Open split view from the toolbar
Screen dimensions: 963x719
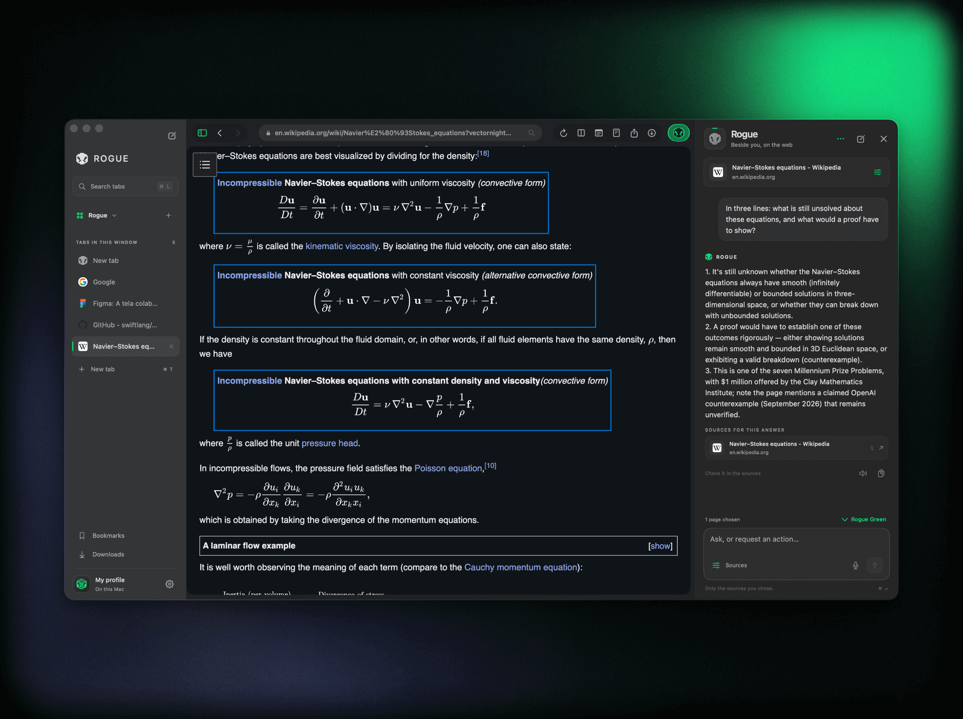[x=581, y=133]
